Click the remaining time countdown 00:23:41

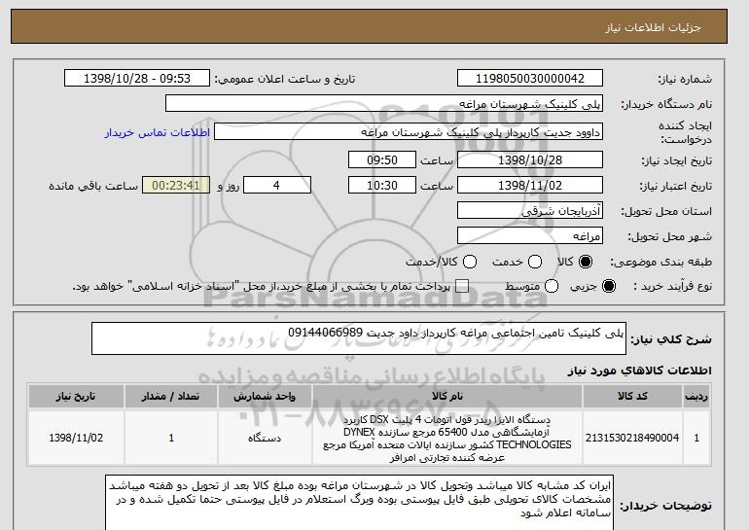[176, 186]
